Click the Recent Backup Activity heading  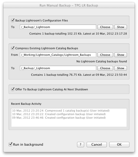pos(26,104)
